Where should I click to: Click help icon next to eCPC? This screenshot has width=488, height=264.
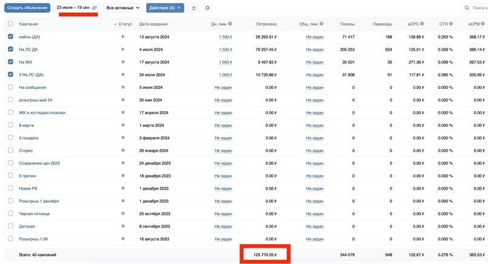tap(422, 24)
